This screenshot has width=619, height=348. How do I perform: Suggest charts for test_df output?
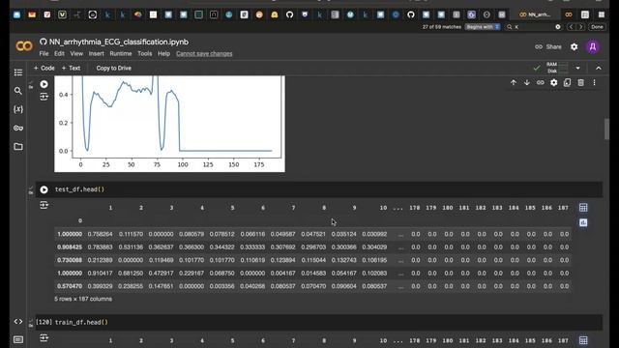coord(583,223)
